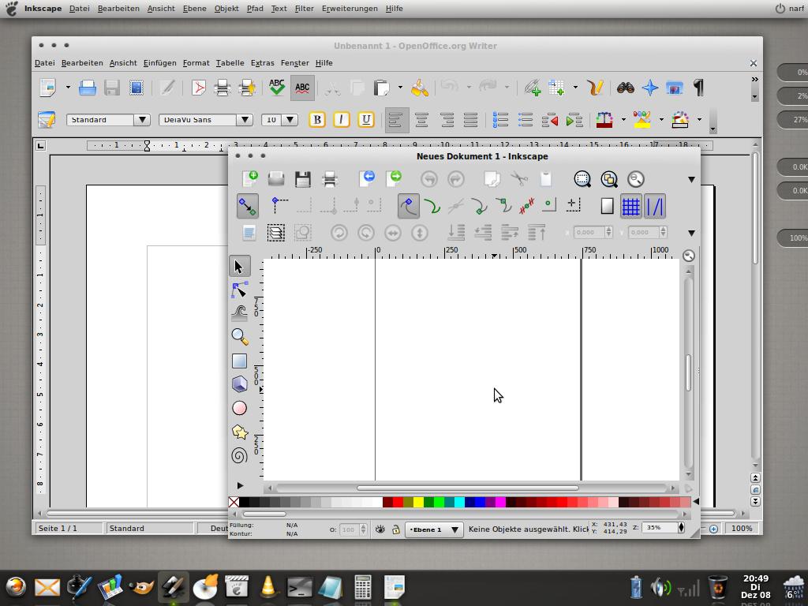This screenshot has width=808, height=606.
Task: Select the Inkscape ellipse tool
Action: pos(239,408)
